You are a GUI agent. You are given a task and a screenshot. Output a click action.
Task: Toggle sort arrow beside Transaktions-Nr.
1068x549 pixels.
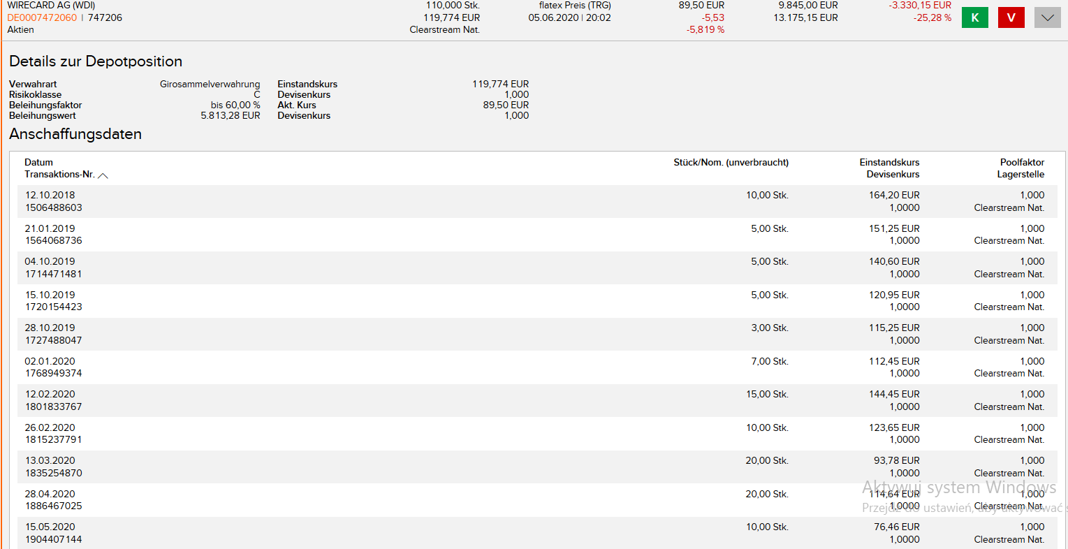point(103,175)
